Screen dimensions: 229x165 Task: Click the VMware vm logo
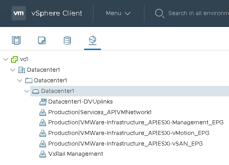19,13
